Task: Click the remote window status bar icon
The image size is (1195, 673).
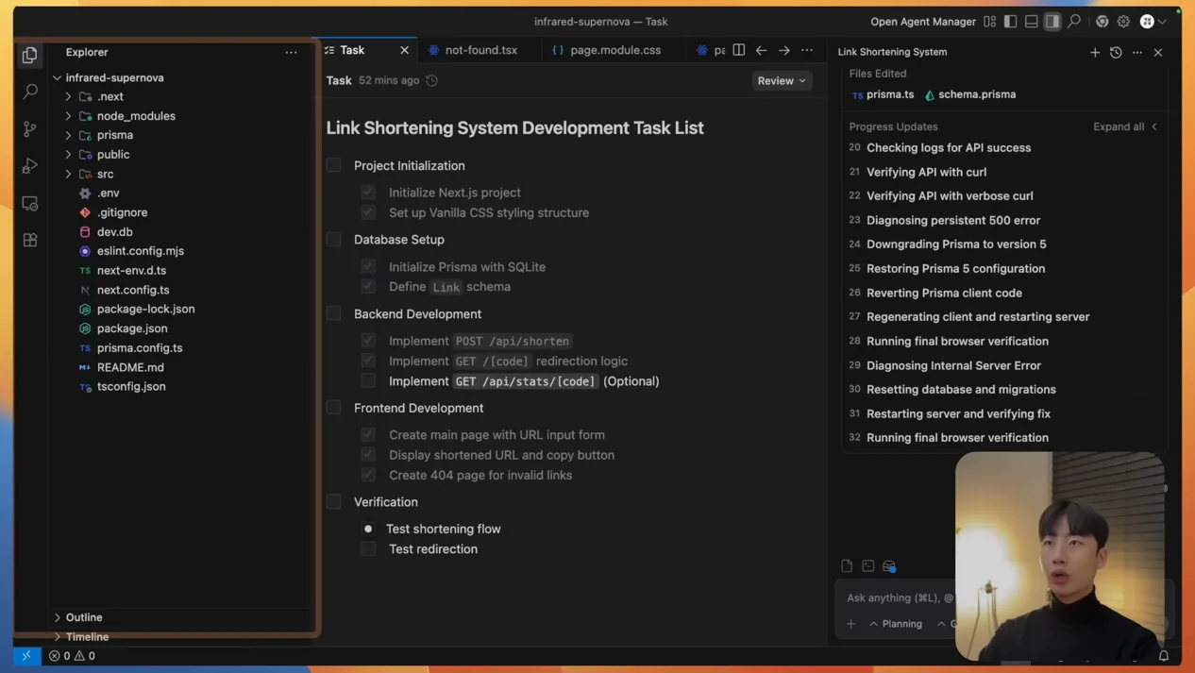Action: [26, 655]
